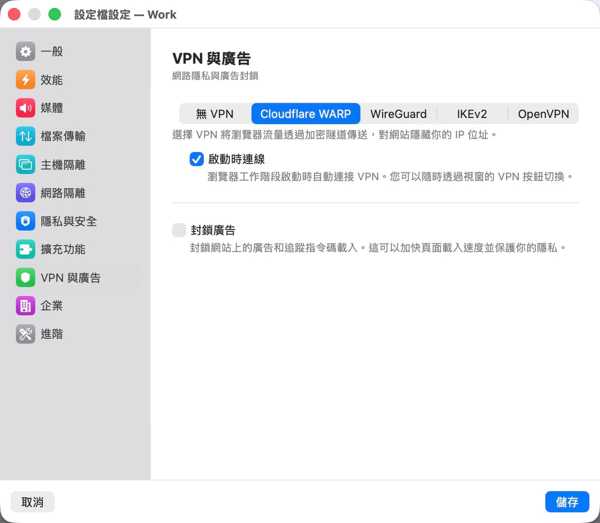The image size is (600, 523).
Task: Uncheck the 啟動時連線 checkbox
Action: pyautogui.click(x=196, y=159)
